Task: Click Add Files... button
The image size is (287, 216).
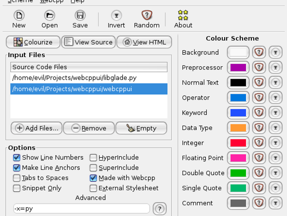Action: (37, 128)
